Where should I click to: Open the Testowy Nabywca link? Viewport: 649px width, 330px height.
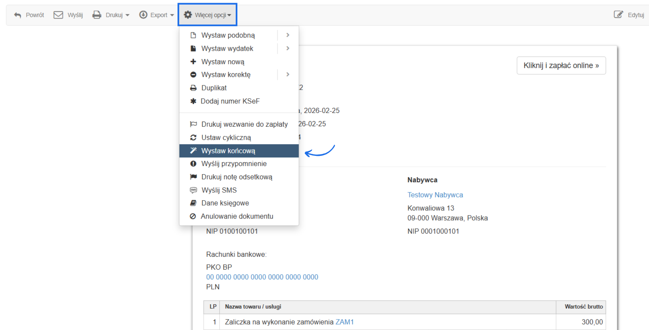click(435, 195)
